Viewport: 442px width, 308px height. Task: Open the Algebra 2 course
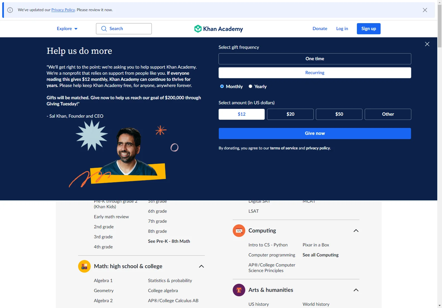[103, 301]
